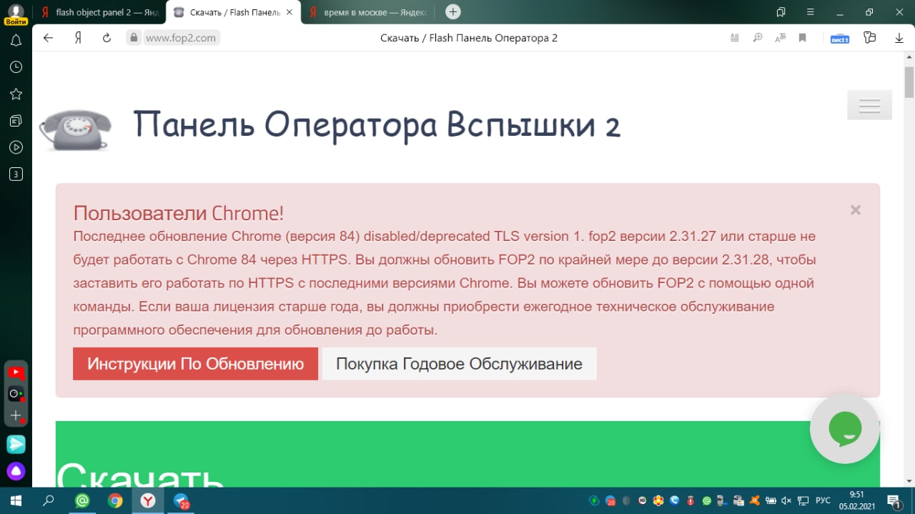This screenshot has width=915, height=514.
Task: Click the Пользователи Chrome! heading
Action: 179,213
